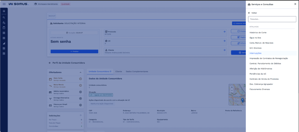Click the back arrow beside Perfil da Unidade Consumidora
The width and height of the screenshot is (299, 132).
pos(50,63)
